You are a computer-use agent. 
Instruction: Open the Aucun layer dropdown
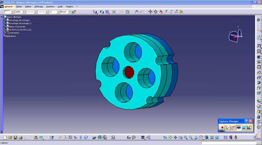[65, 12]
